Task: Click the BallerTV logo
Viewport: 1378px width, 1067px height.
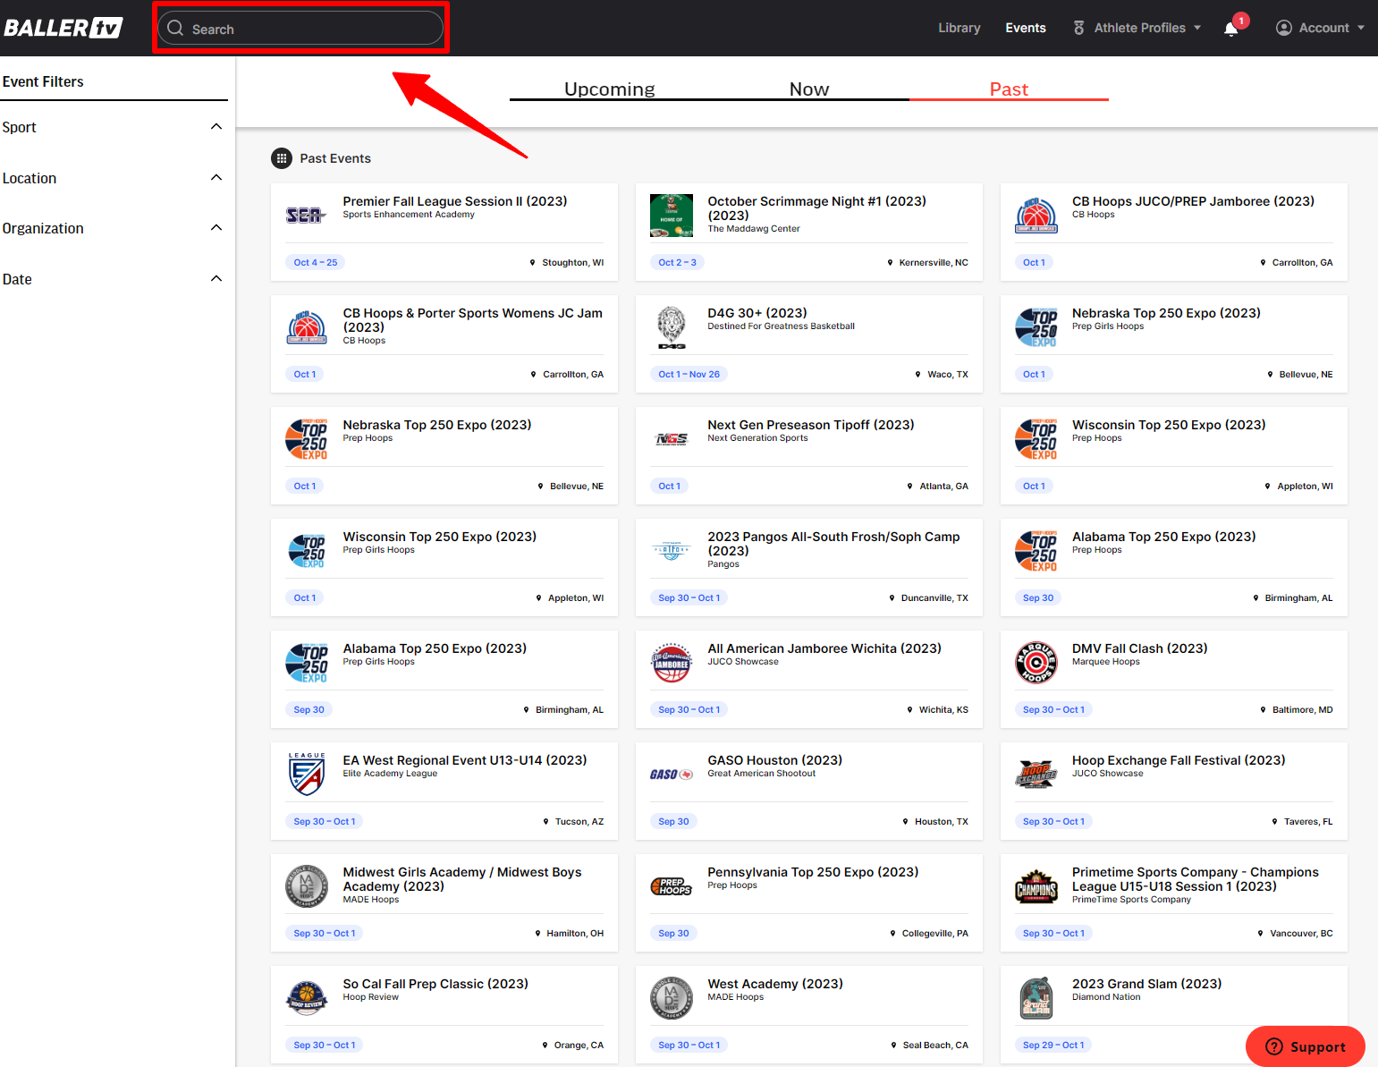Action: click(x=63, y=28)
